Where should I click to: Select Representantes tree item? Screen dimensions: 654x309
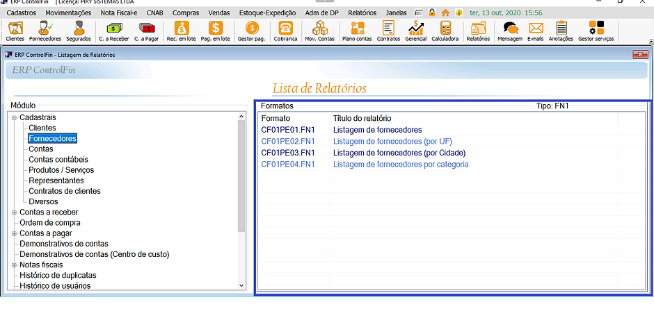coord(56,181)
